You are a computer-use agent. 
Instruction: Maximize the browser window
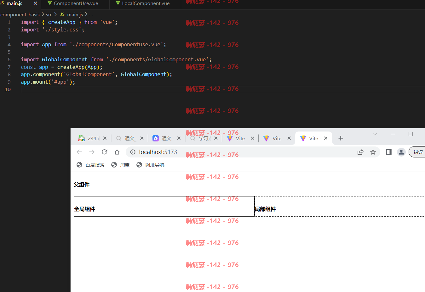click(411, 134)
